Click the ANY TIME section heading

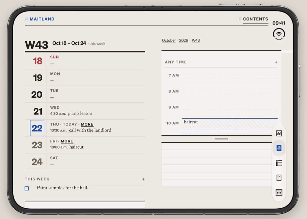(x=176, y=62)
